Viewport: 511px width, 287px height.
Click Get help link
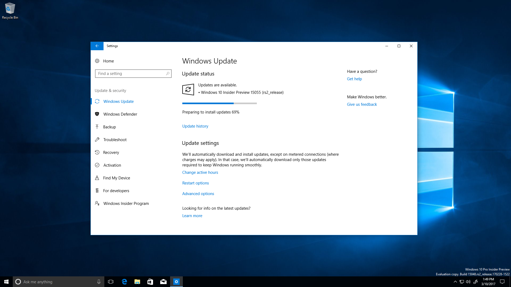point(355,79)
